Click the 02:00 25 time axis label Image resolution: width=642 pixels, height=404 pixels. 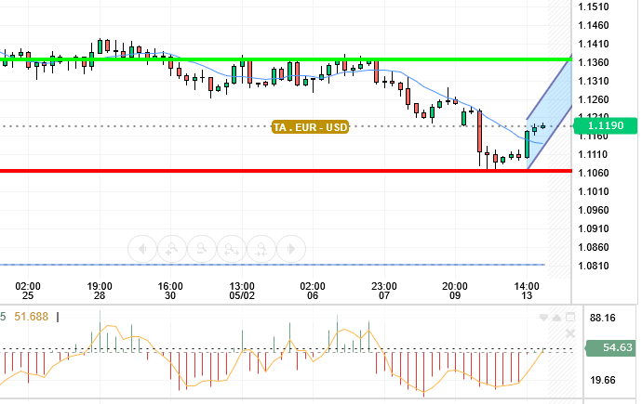click(x=28, y=291)
